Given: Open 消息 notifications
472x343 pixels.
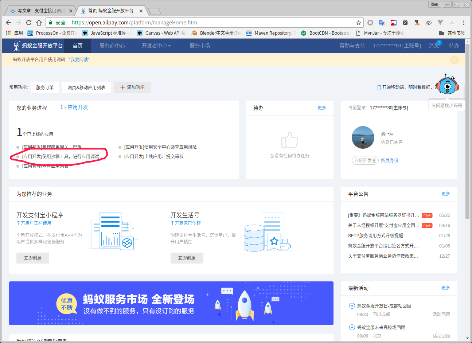Looking at the screenshot, I should point(434,45).
